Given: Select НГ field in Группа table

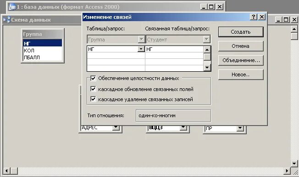Looking at the screenshot, I should (42, 43).
